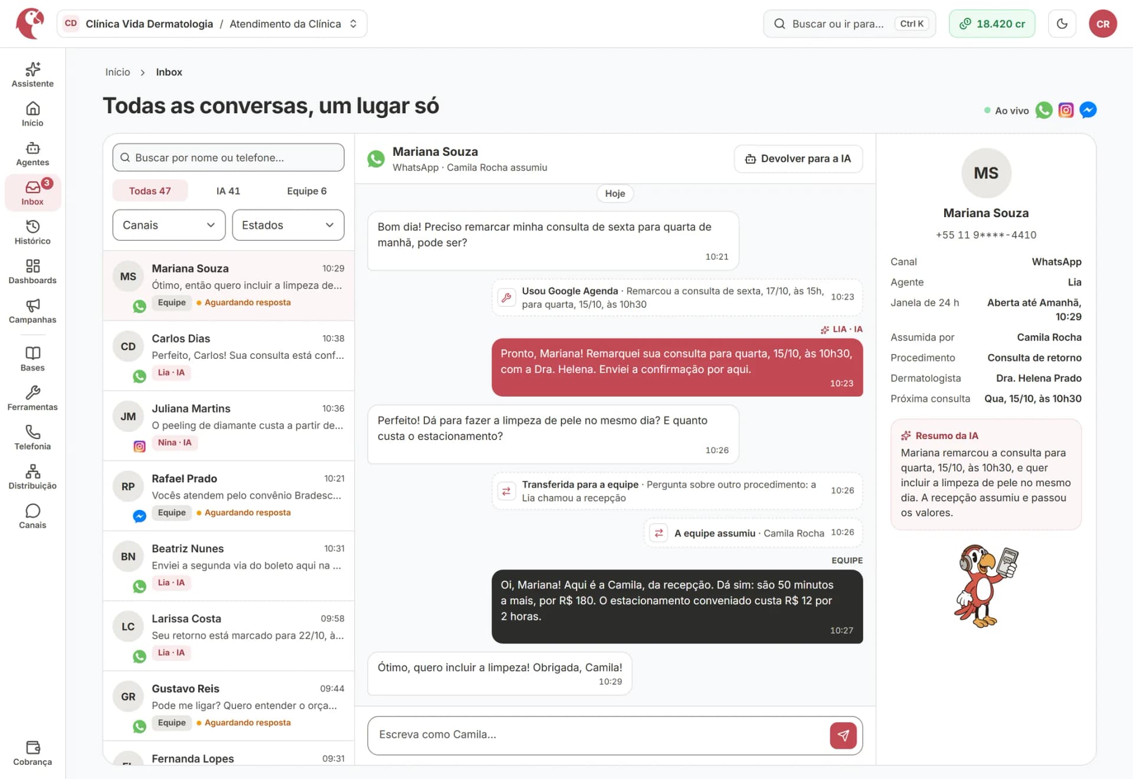
Task: Expand the Canais filter dropdown
Action: 169,225
